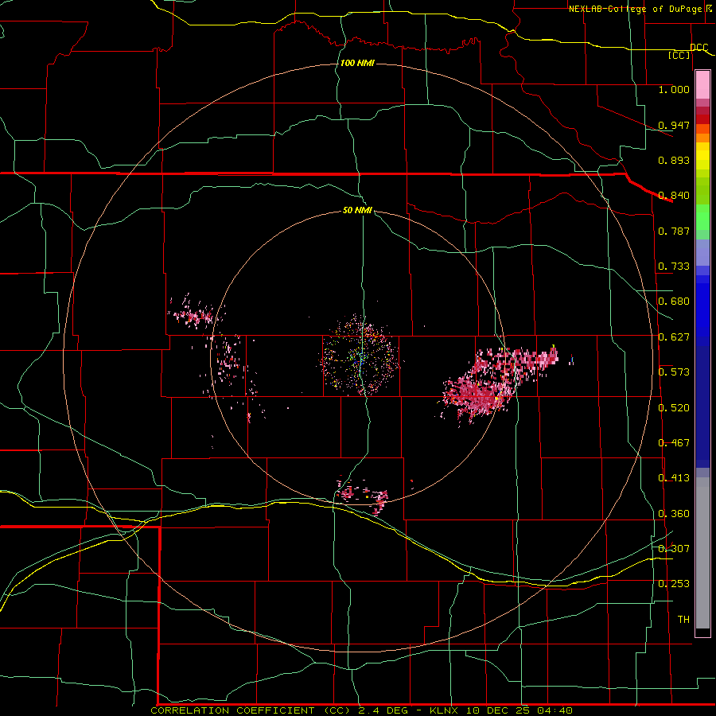Click the circular ground clutter at radar center
The height and width of the screenshot is (716, 716).
coord(359,356)
